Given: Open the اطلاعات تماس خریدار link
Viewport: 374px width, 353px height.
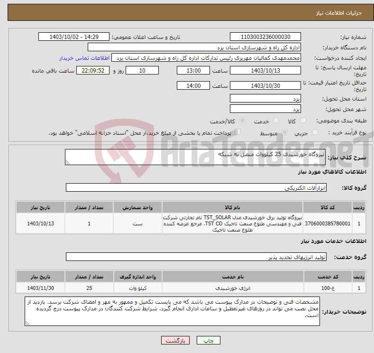Looking at the screenshot, I should pos(84,58).
